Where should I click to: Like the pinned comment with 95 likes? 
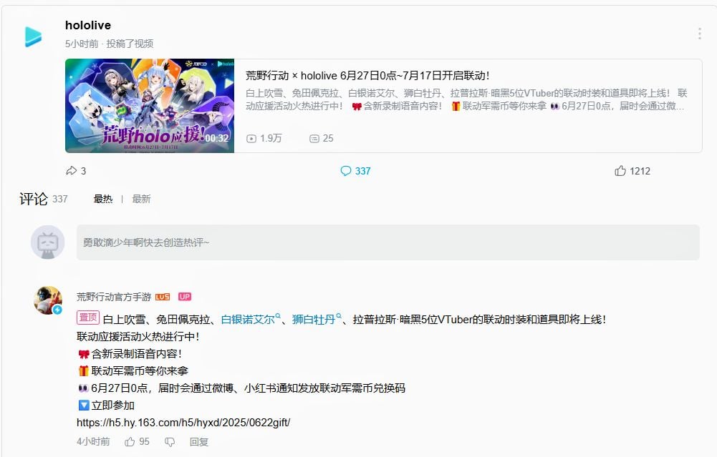(130, 441)
